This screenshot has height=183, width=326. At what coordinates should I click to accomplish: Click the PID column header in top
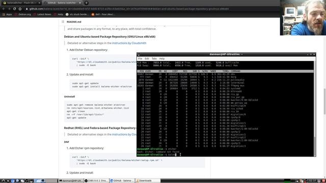[142, 71]
